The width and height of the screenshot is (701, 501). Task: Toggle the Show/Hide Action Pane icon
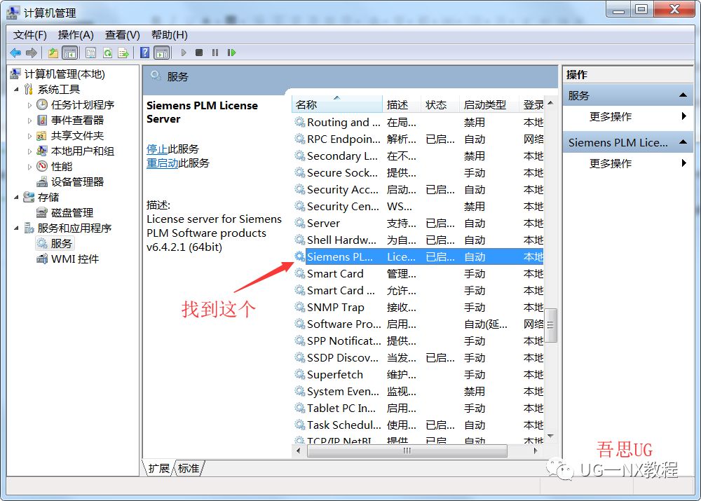[x=162, y=53]
